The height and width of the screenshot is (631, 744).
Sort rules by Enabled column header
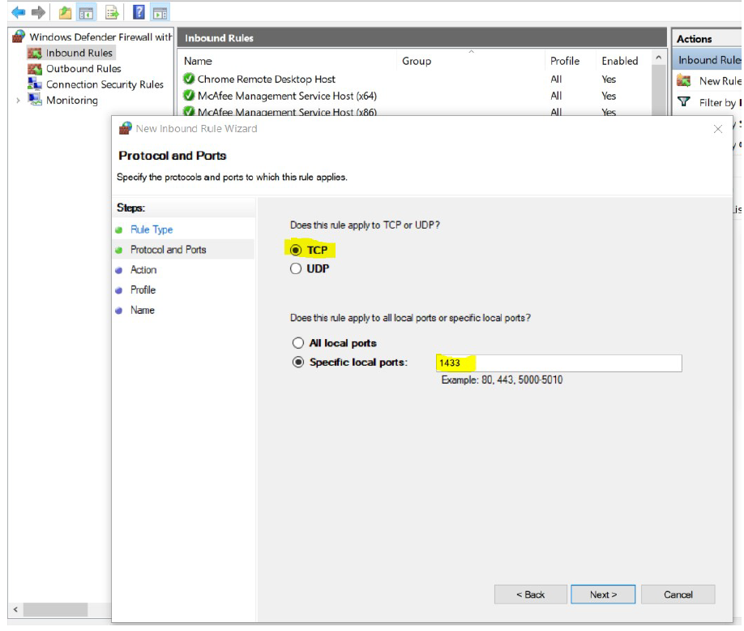coord(620,62)
